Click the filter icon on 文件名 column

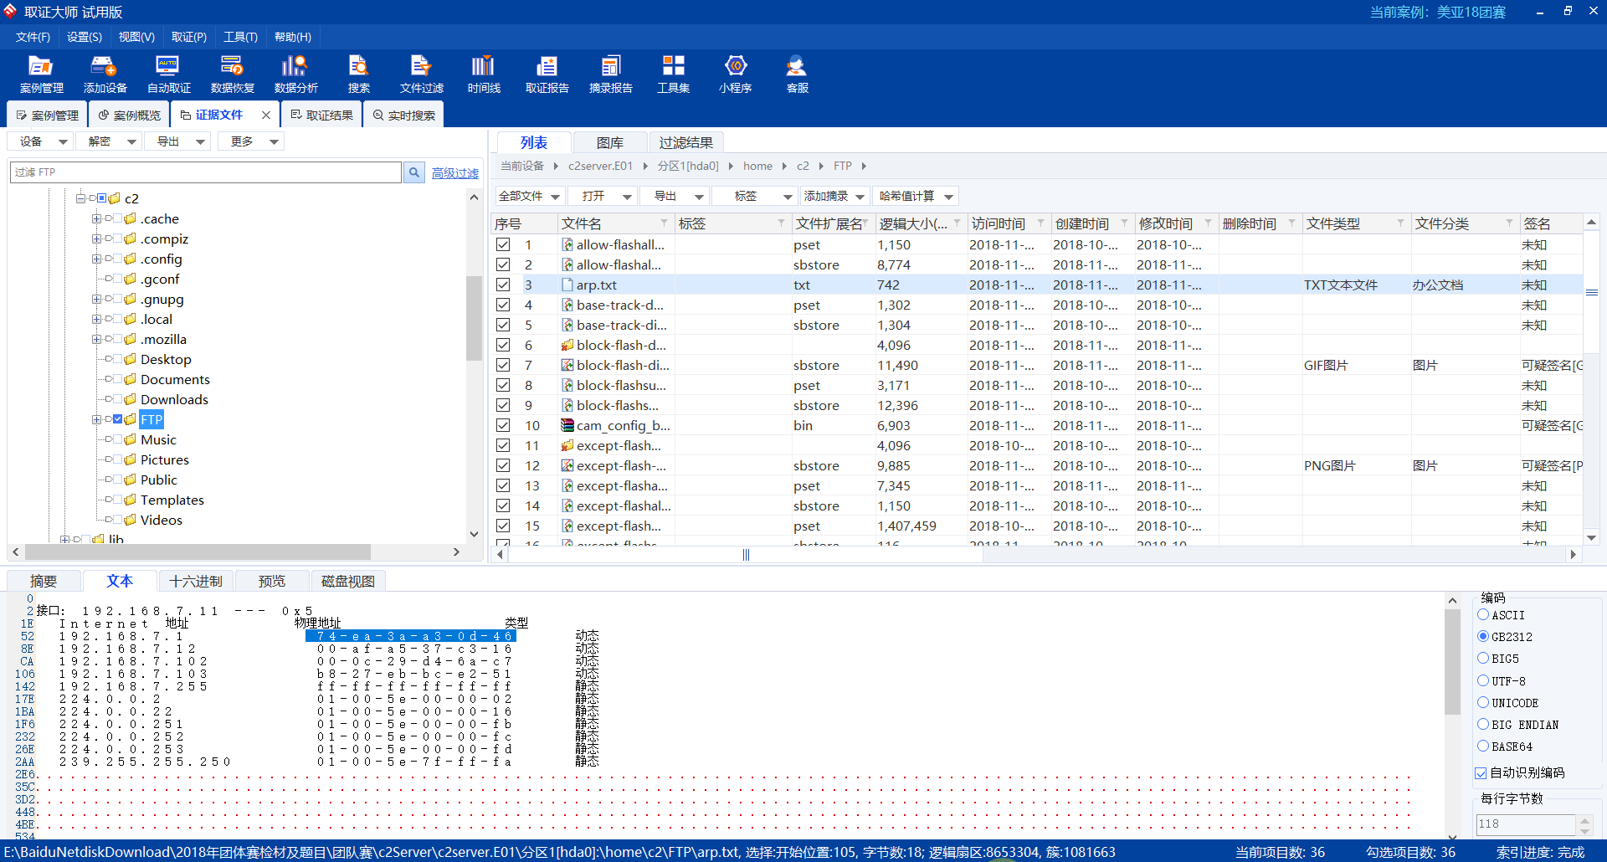pyautogui.click(x=665, y=223)
